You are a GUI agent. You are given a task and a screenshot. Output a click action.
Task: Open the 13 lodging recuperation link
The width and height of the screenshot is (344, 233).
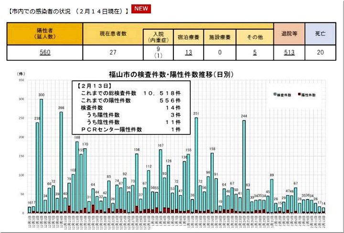189,53
